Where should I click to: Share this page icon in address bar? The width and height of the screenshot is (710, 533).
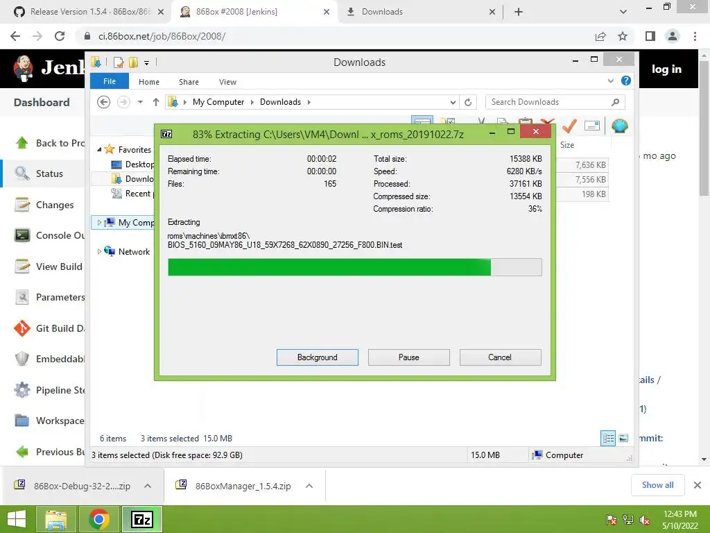600,36
